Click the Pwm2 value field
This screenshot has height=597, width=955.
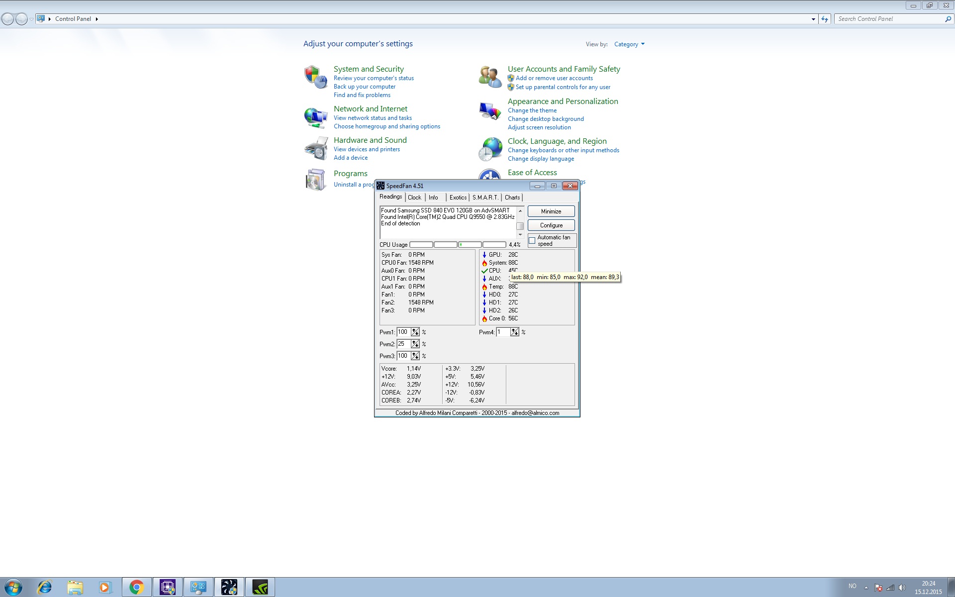click(403, 344)
